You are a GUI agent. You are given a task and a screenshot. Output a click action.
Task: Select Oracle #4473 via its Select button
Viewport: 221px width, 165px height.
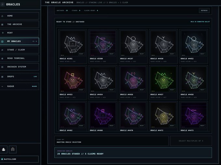[x=202, y=126]
